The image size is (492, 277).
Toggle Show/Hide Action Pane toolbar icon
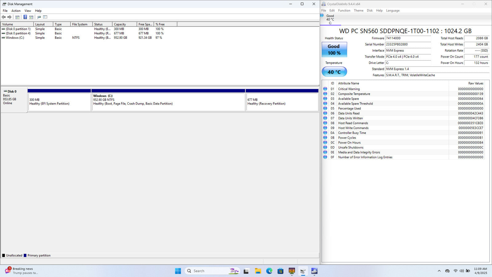(31, 17)
